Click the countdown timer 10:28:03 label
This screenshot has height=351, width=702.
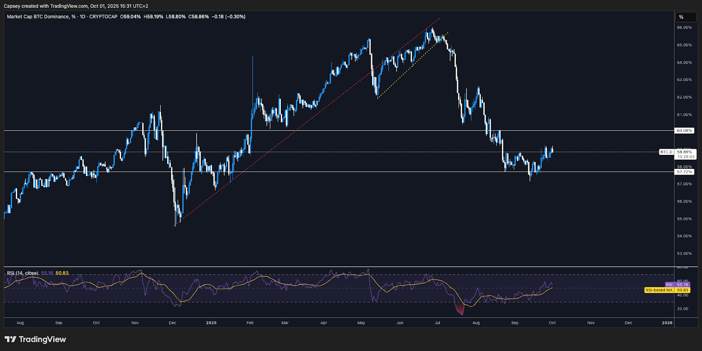685,157
